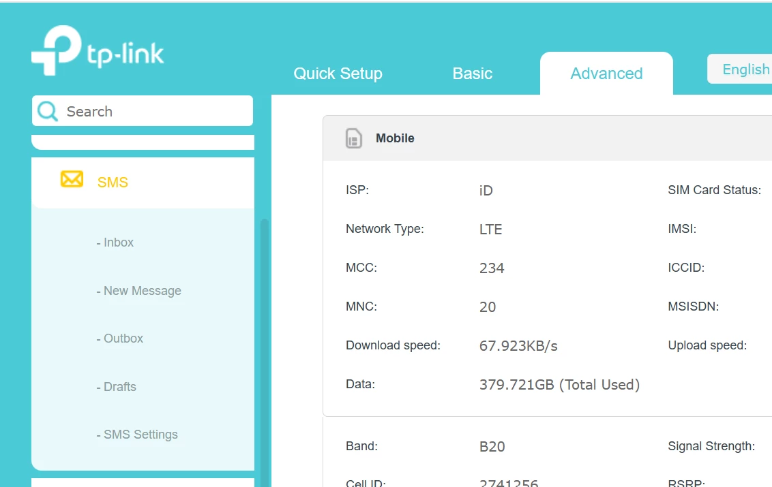Switch to the Basic tab

[472, 74]
